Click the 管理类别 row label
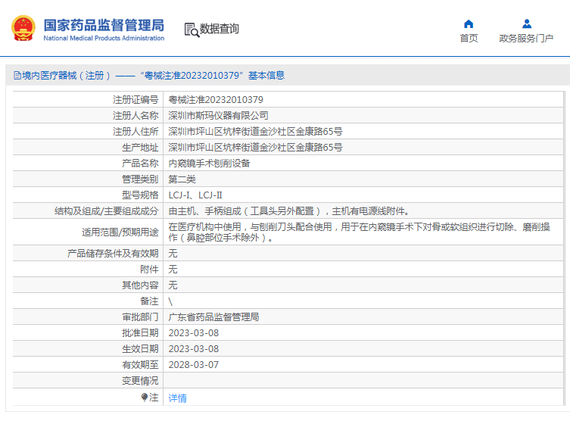Image resolution: width=570 pixels, height=421 pixels. [x=140, y=179]
